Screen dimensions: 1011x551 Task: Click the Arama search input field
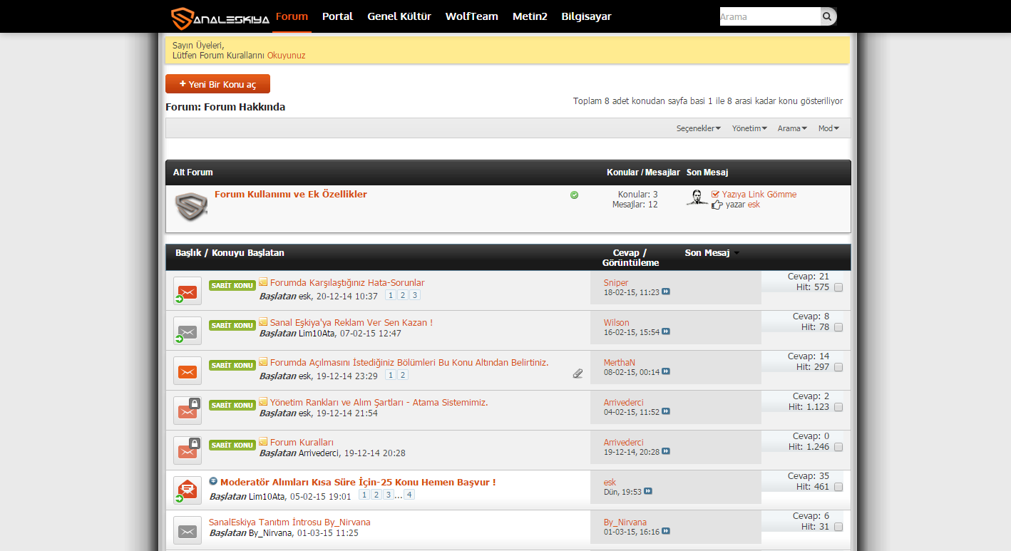pyautogui.click(x=770, y=16)
